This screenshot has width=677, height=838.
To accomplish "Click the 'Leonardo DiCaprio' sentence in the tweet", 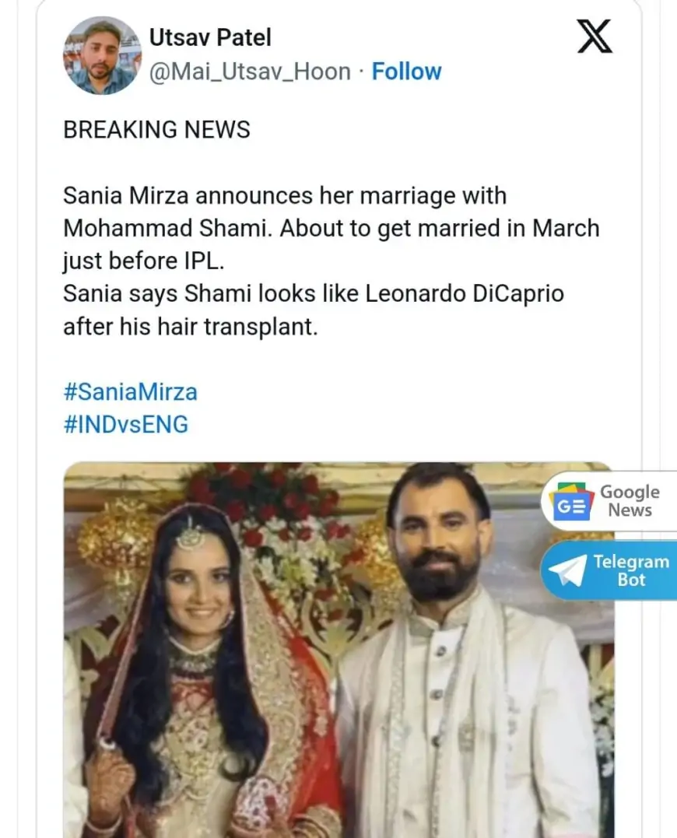I will pos(313,294).
